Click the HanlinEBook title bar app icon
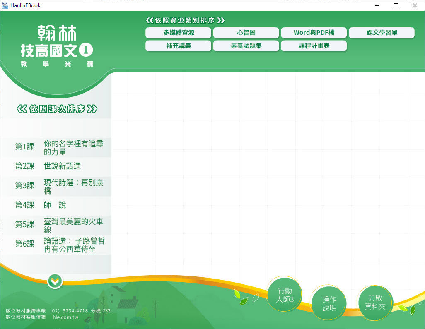Screen dimensions: 425x329 tap(5, 5)
